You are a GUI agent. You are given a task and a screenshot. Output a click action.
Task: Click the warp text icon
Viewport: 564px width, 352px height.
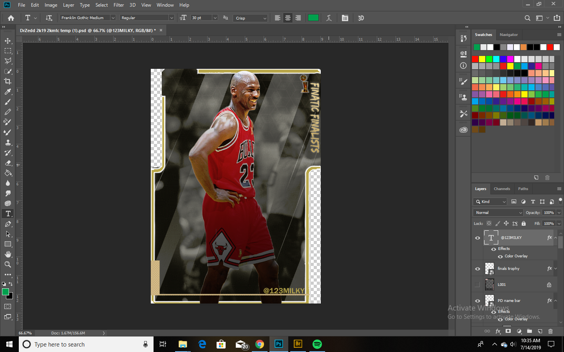pos(329,18)
